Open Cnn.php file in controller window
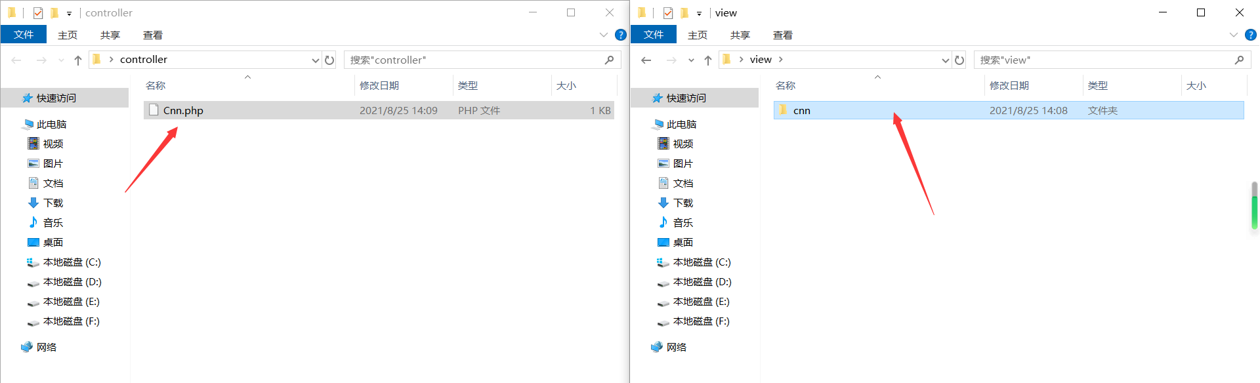 pos(379,110)
